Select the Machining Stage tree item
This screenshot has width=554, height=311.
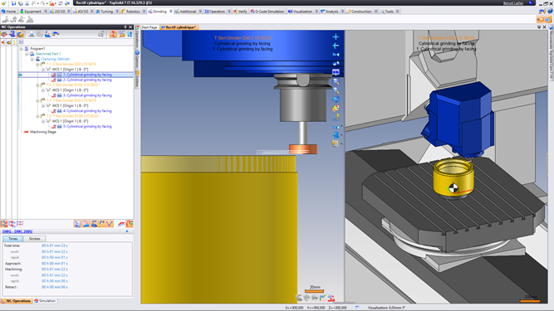click(x=42, y=132)
